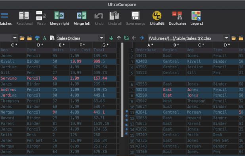
Task: Click the 43573 order date cell
Action: pyautogui.click(x=149, y=90)
